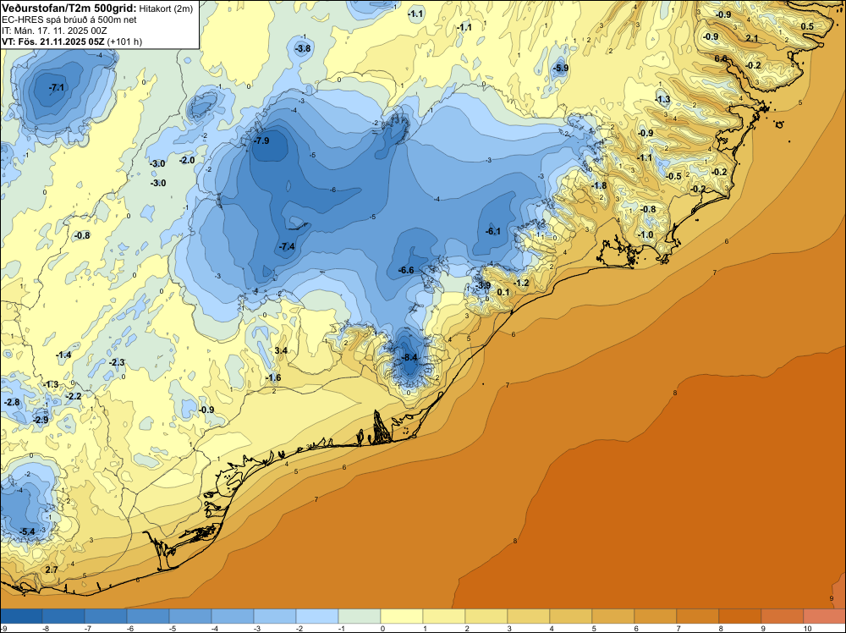Select the -8.4 minimum temperature label
Viewport: 846px width, 633px height.
tap(410, 357)
